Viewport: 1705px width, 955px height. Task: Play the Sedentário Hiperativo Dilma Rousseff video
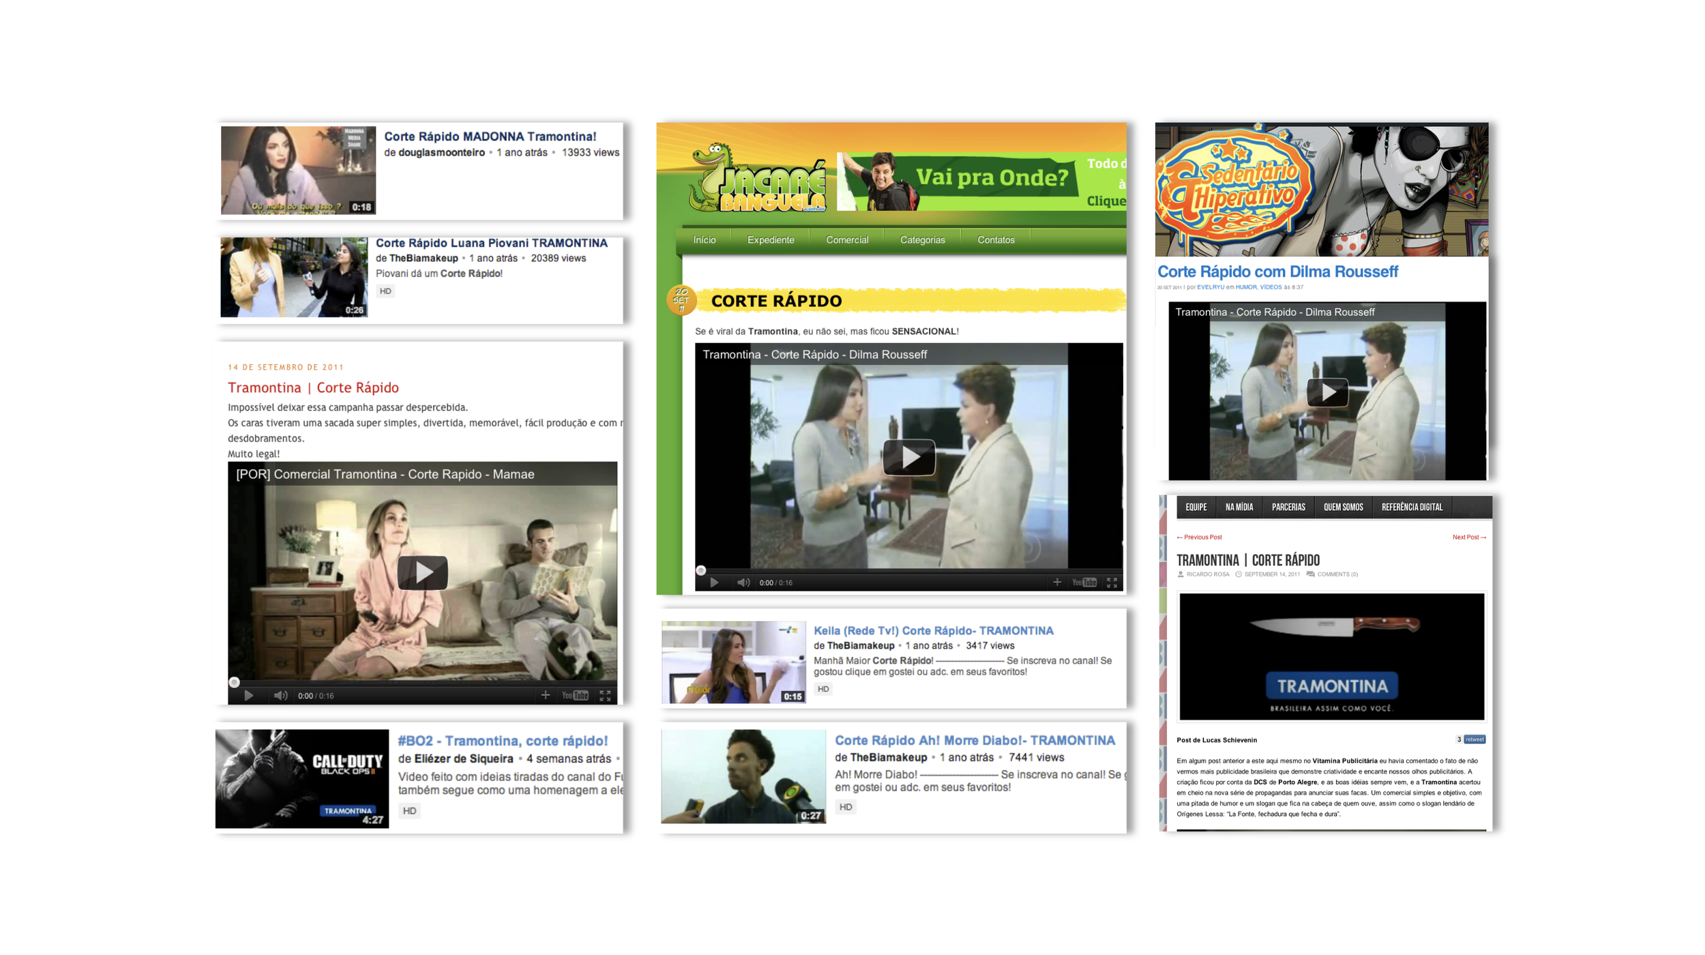tap(1327, 392)
